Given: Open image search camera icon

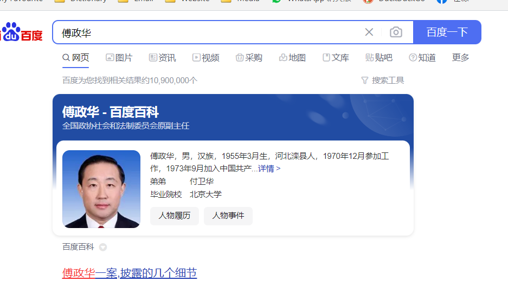Looking at the screenshot, I should click(x=396, y=32).
